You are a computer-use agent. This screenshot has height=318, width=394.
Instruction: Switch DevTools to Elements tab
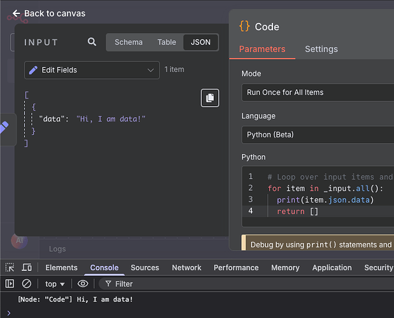point(61,268)
